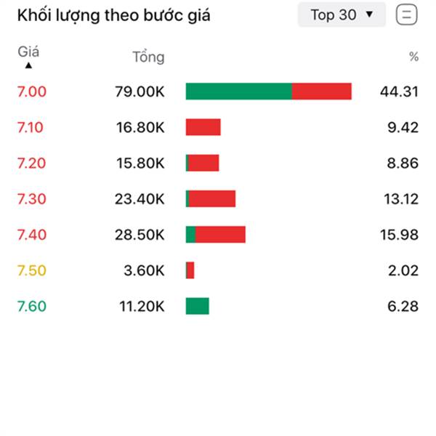Sort by the Giá column header

[28, 52]
